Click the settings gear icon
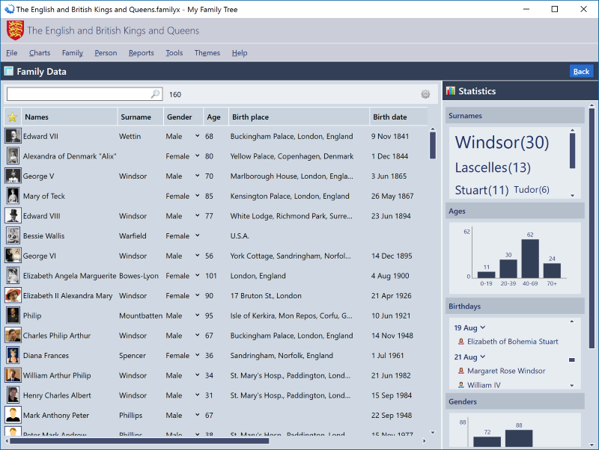The width and height of the screenshot is (599, 450). click(425, 94)
